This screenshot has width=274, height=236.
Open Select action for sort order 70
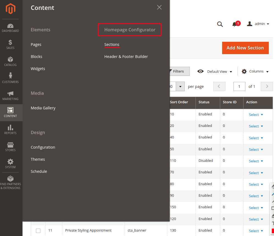(256, 173)
